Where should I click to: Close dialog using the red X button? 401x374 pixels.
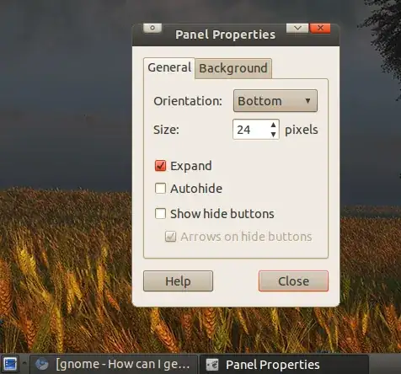coord(320,28)
